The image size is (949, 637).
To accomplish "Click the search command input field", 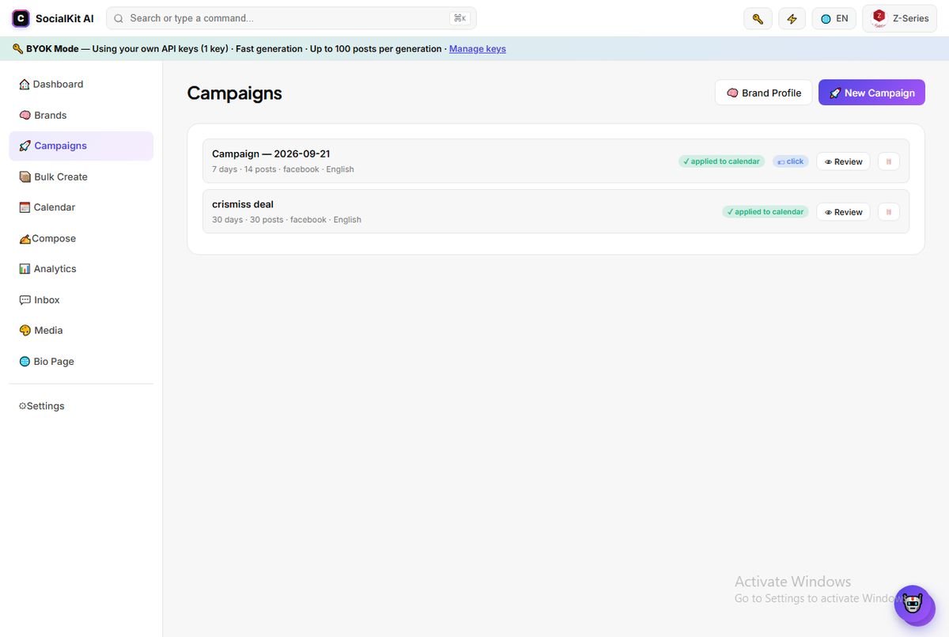I will tap(291, 18).
